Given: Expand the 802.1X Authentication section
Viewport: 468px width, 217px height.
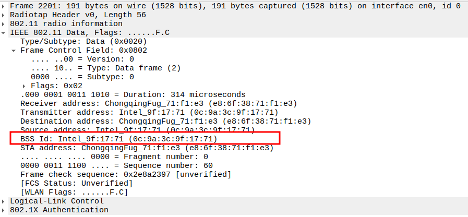Looking at the screenshot, I should (5, 210).
